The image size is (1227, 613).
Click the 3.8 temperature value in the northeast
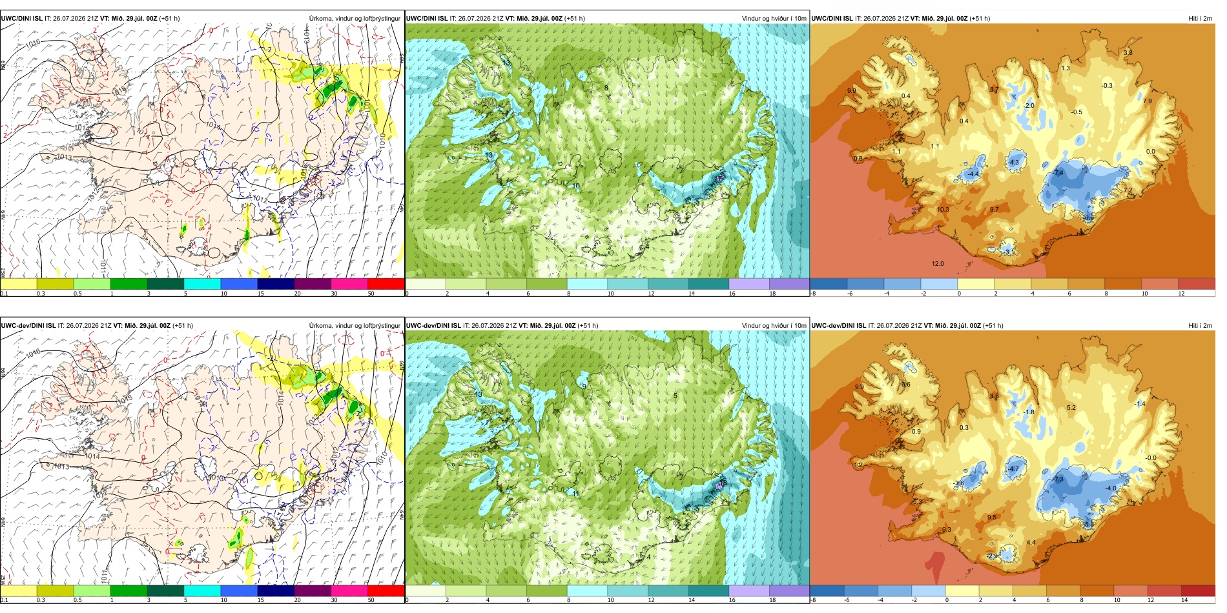1128,53
